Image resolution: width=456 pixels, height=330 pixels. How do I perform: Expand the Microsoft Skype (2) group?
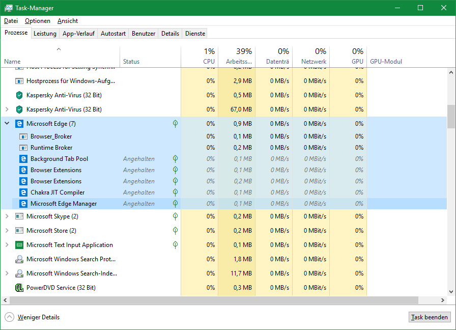pyautogui.click(x=7, y=216)
